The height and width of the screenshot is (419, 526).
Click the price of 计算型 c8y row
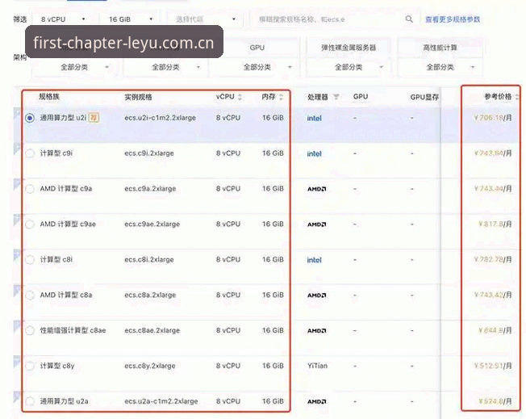(x=493, y=366)
